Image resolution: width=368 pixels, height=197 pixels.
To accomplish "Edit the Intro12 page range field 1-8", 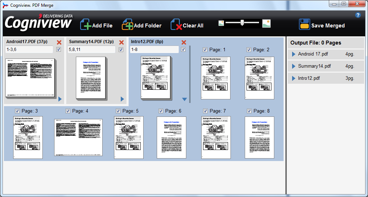I will pyautogui.click(x=154, y=50).
